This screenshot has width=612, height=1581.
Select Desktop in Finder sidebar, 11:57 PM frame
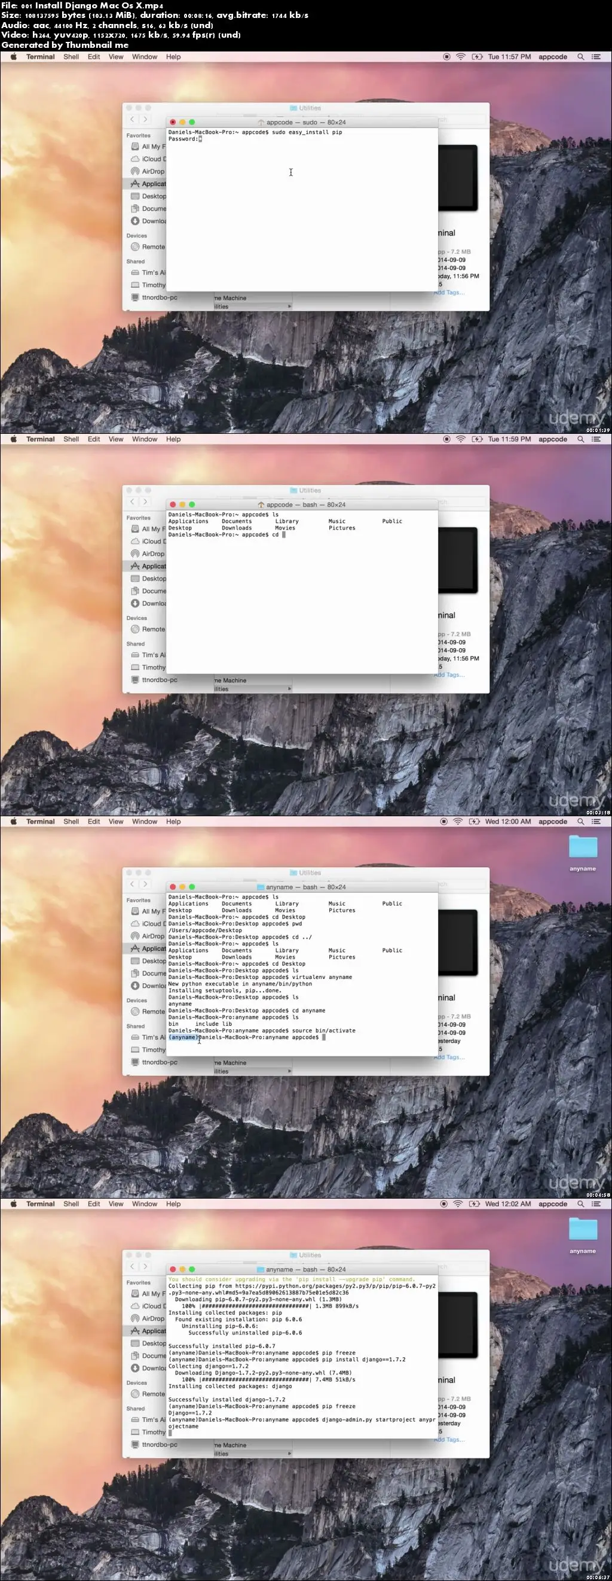point(148,196)
